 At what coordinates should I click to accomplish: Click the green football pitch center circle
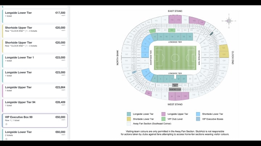(x=175, y=58)
